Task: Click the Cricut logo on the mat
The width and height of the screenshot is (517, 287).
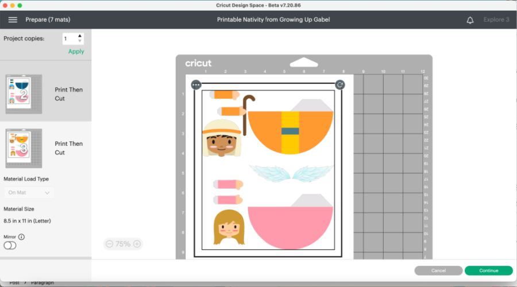Action: 198,64
